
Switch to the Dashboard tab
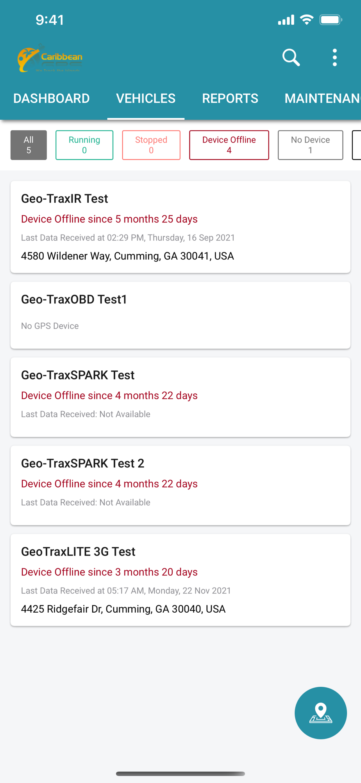click(x=52, y=98)
